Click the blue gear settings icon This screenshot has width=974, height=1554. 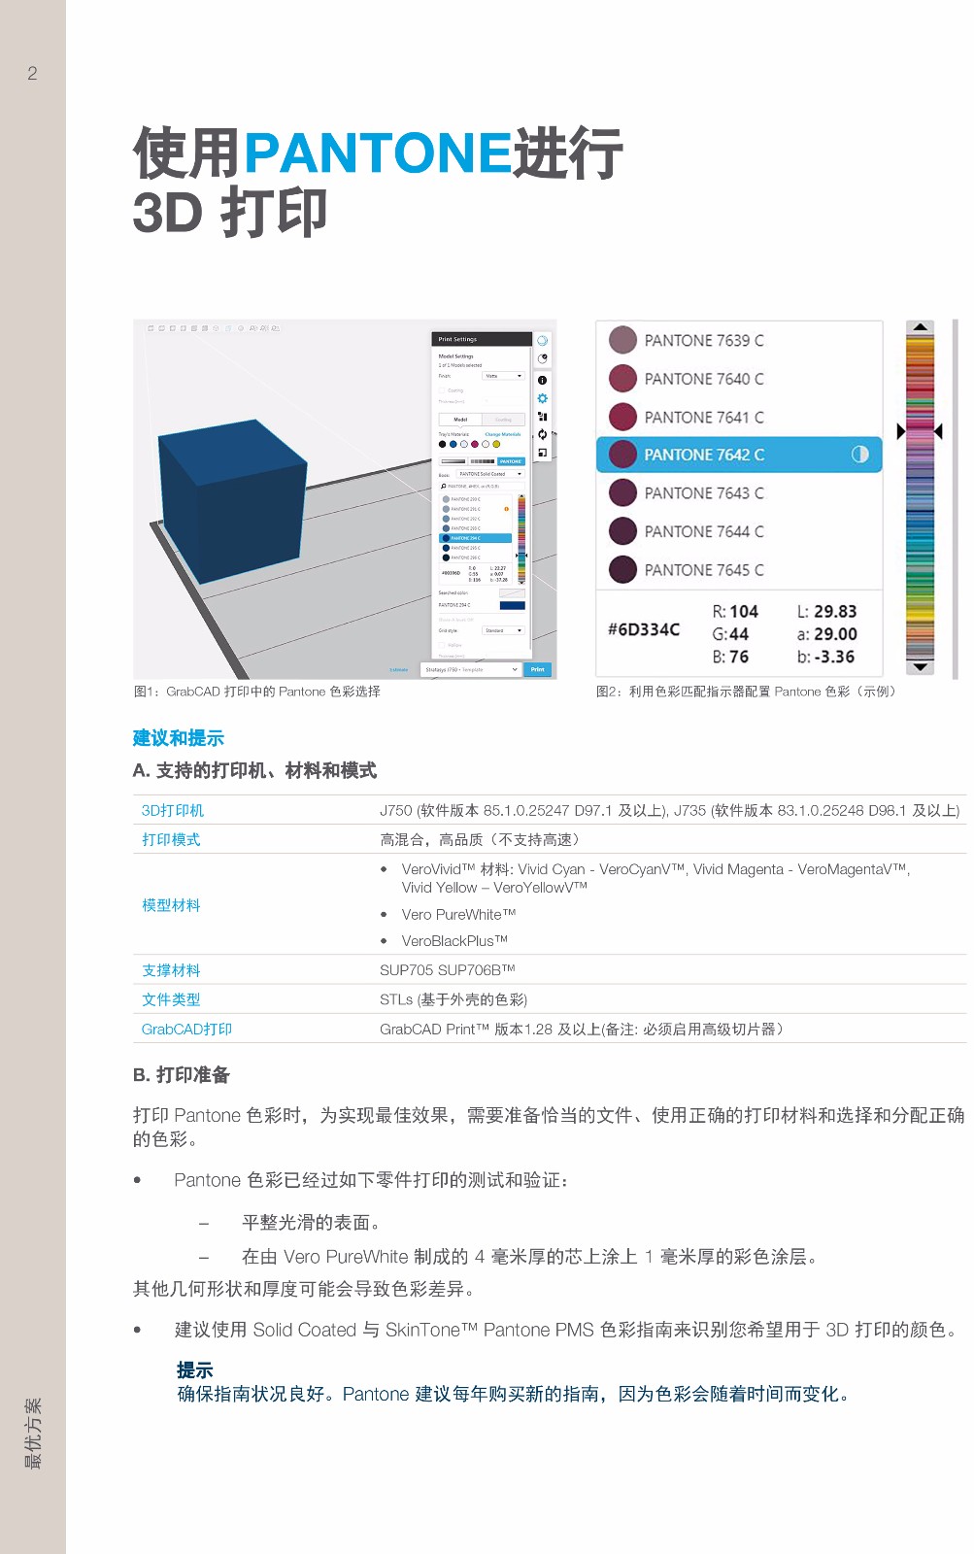click(x=543, y=398)
